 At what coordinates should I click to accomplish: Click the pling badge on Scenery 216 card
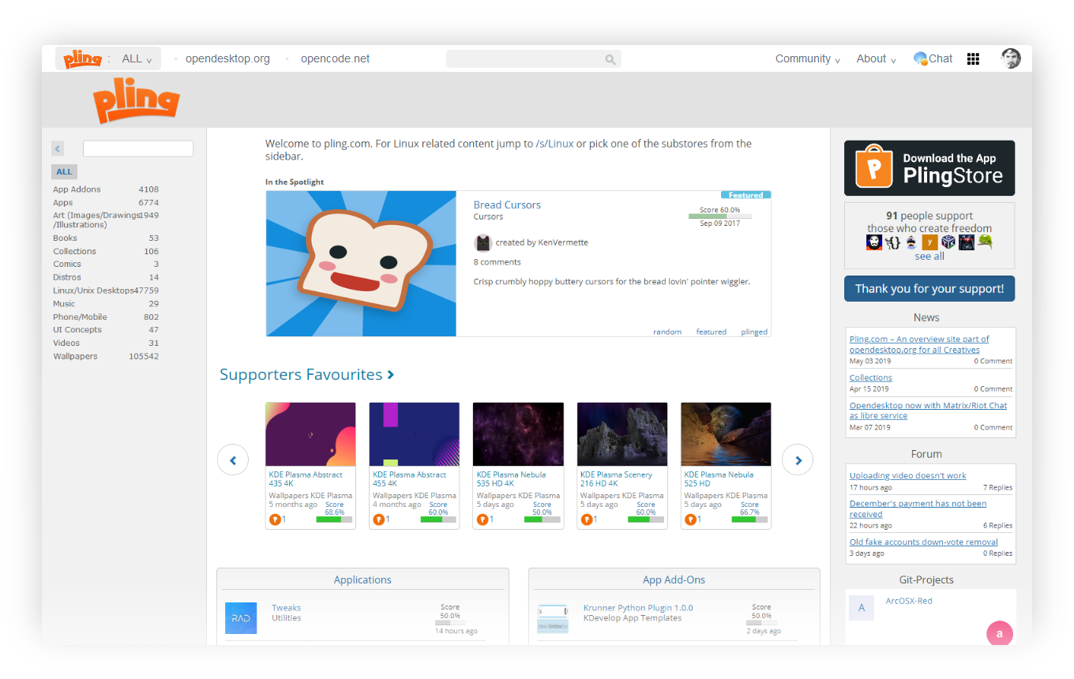(x=586, y=520)
